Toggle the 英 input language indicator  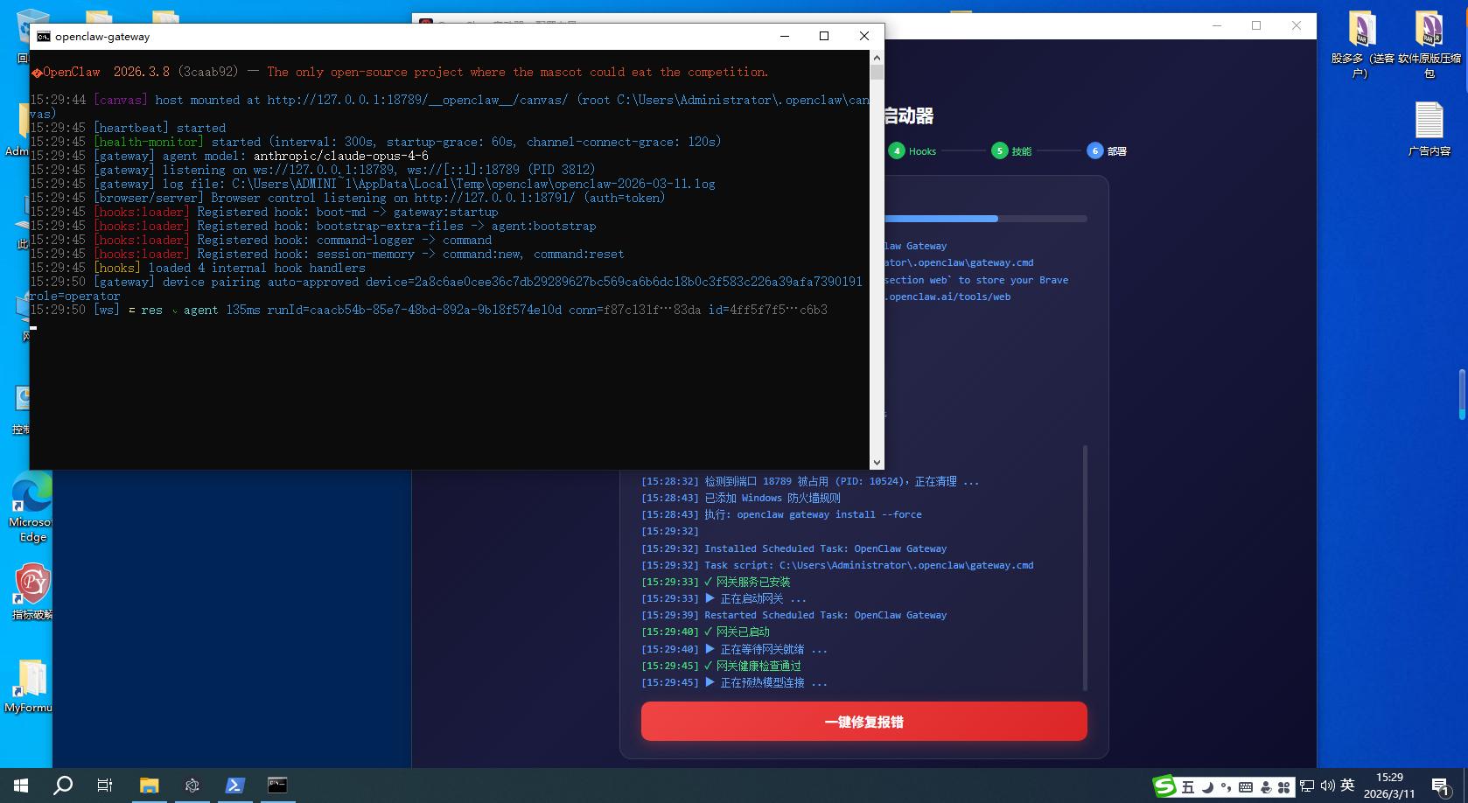click(1347, 786)
